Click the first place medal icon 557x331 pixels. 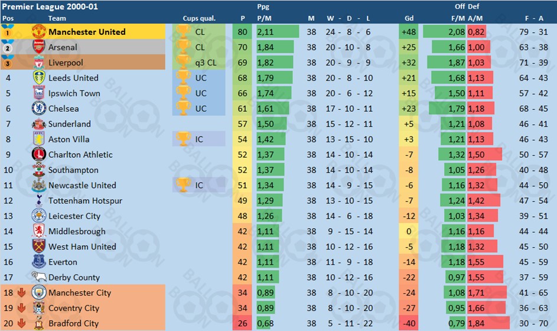pos(7,31)
